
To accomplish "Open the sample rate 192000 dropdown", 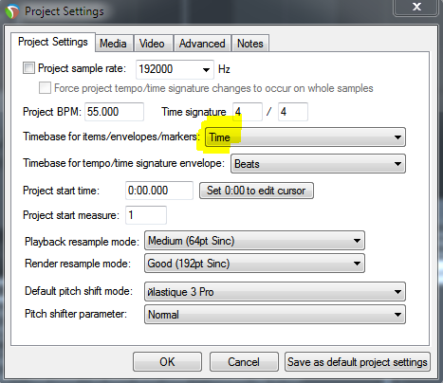I will click(175, 69).
